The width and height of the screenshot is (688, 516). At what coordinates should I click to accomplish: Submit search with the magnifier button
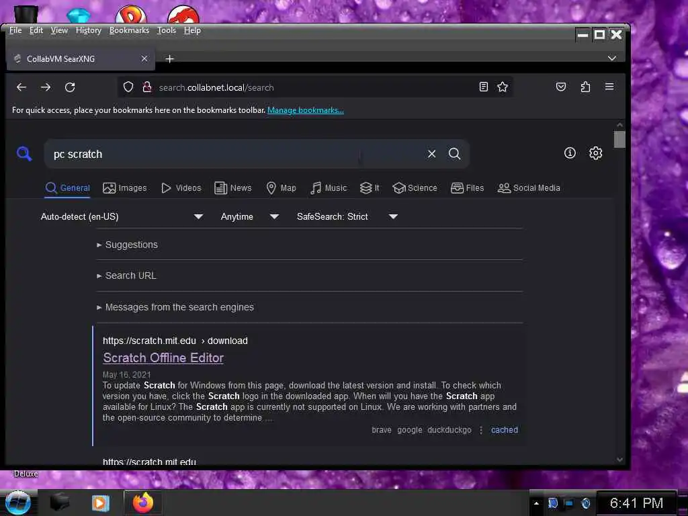tap(455, 154)
